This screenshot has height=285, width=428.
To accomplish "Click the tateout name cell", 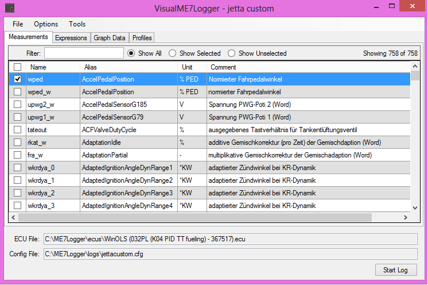I will coord(53,129).
